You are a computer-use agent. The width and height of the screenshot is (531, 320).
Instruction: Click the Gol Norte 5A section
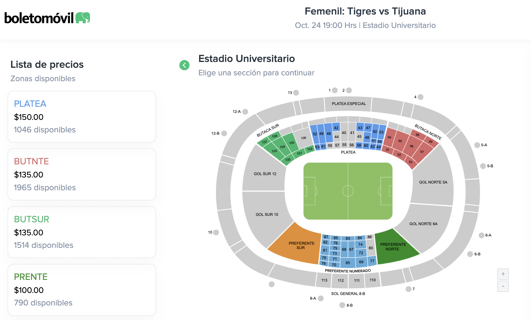pos(433,182)
